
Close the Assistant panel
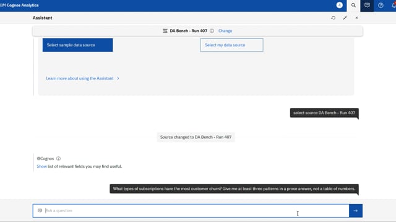[356, 18]
